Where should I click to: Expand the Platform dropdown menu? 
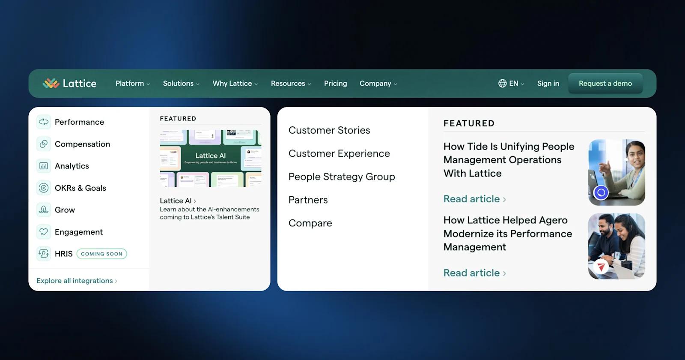tap(132, 84)
